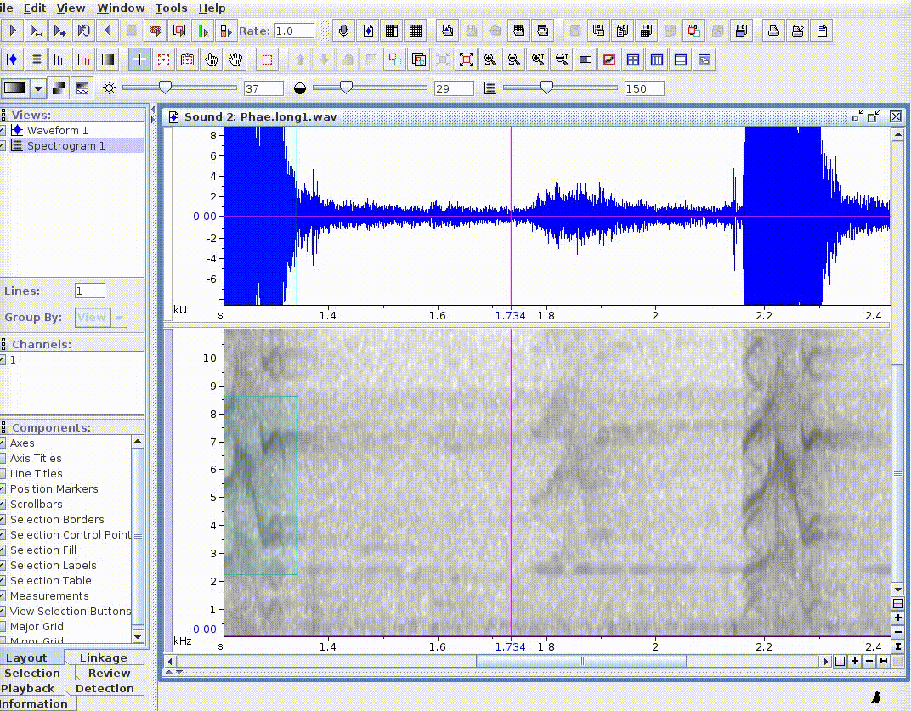The width and height of the screenshot is (911, 711).
Task: Open the Tools menu
Action: (171, 8)
